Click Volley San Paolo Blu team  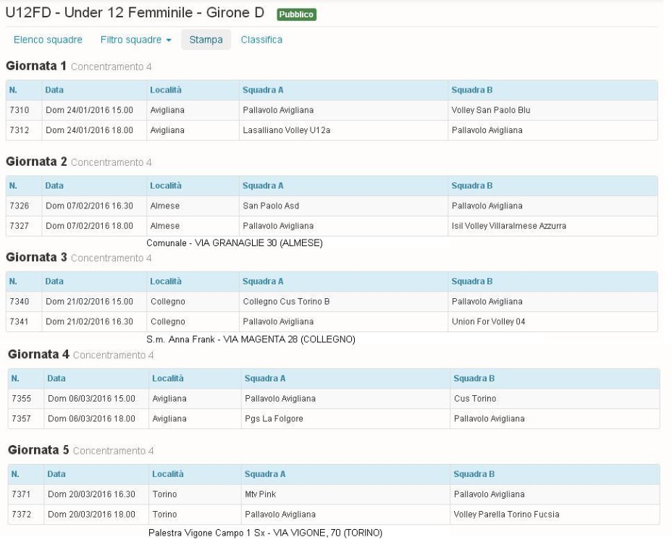click(491, 110)
